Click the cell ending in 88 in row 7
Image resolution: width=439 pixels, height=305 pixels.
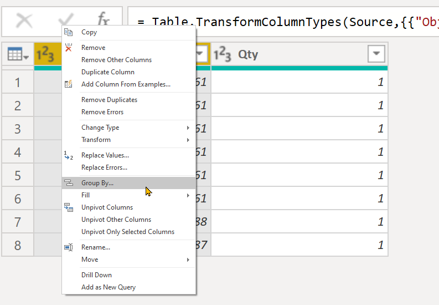click(203, 221)
